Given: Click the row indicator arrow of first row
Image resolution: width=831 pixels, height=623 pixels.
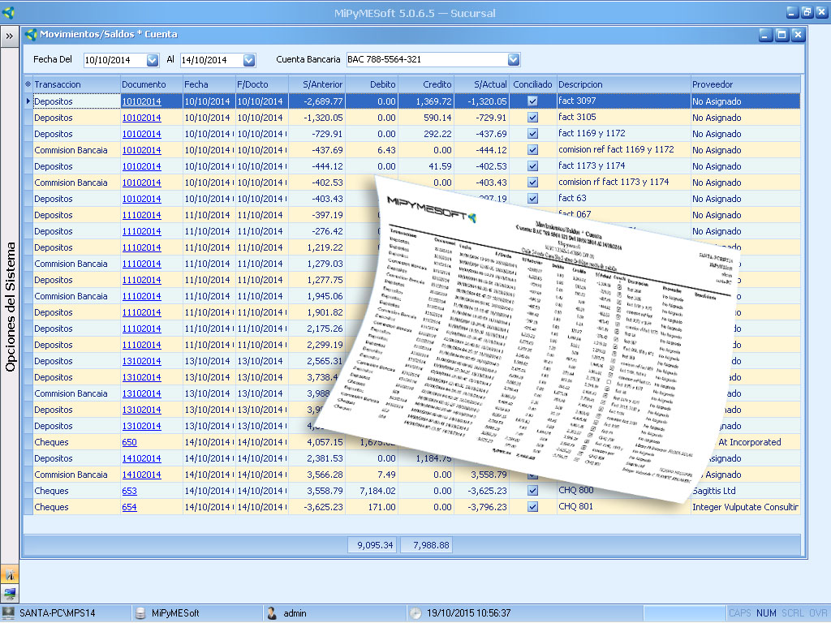Looking at the screenshot, I should pyautogui.click(x=28, y=101).
